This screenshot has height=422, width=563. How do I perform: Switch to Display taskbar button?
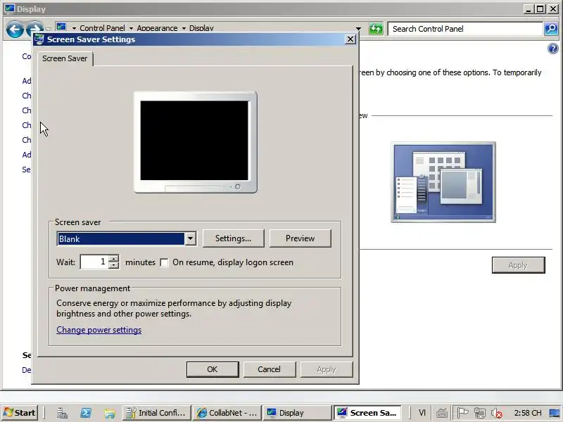(297, 413)
